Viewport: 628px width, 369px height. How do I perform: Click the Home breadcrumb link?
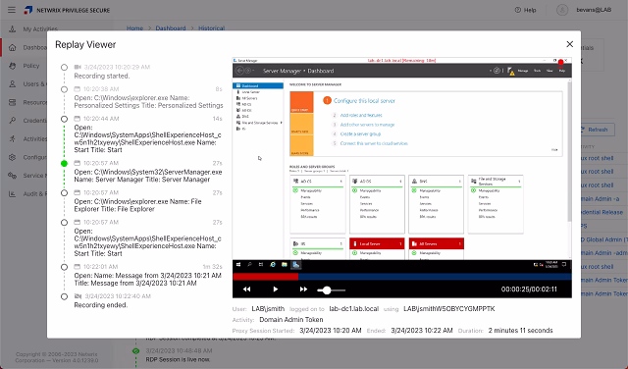tap(134, 28)
